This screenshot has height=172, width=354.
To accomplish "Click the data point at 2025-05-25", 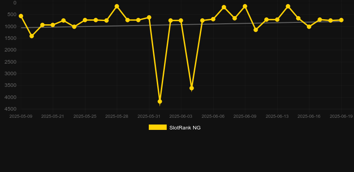I will 85,20.
